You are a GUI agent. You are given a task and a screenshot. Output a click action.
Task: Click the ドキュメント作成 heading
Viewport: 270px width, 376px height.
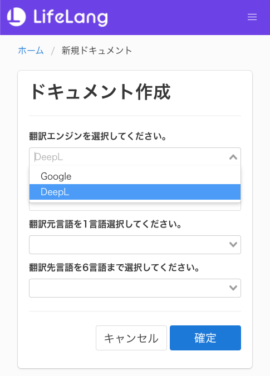pyautogui.click(x=100, y=91)
